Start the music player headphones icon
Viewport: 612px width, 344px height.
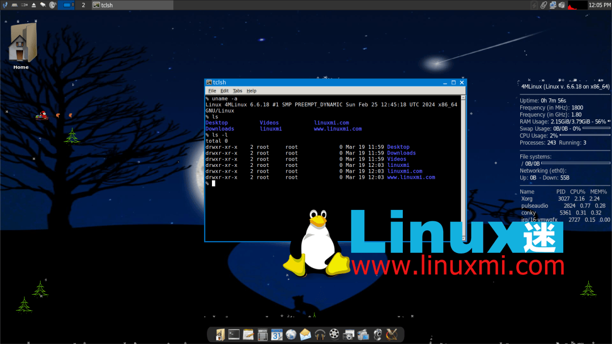point(319,334)
